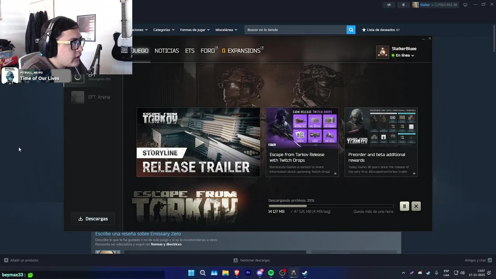This screenshot has width=496, height=279.
Task: Expand the Miscelánea store menu
Action: pyautogui.click(x=226, y=30)
